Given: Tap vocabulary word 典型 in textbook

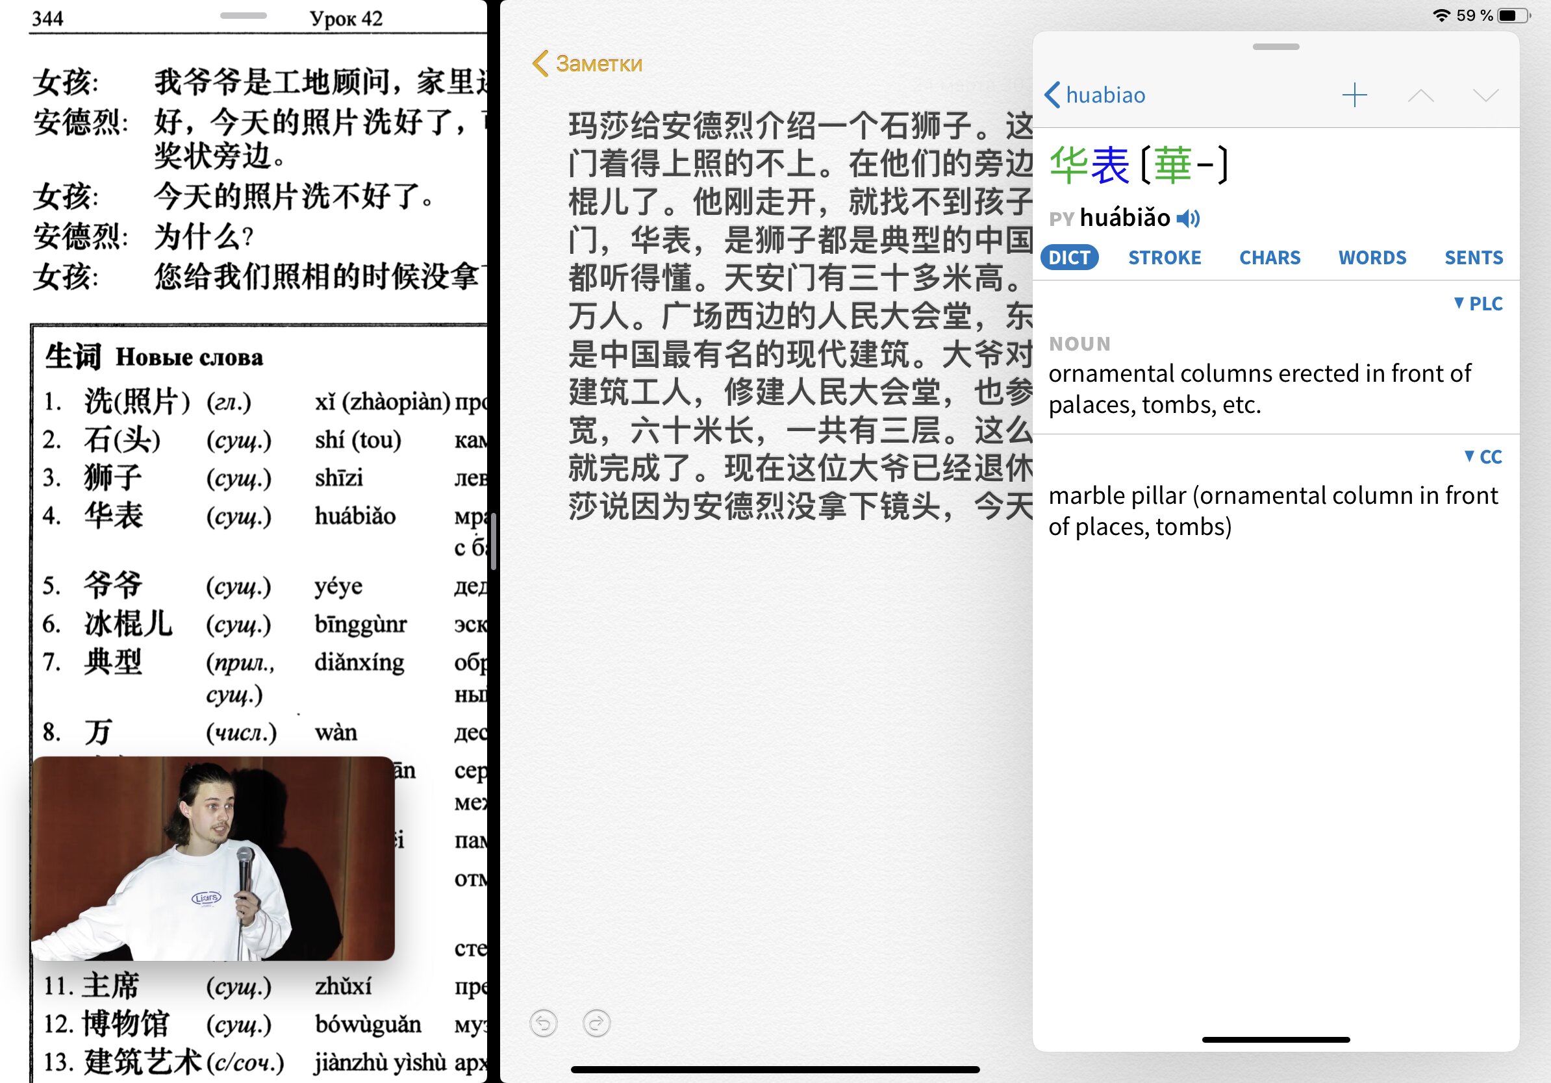Looking at the screenshot, I should [x=114, y=662].
